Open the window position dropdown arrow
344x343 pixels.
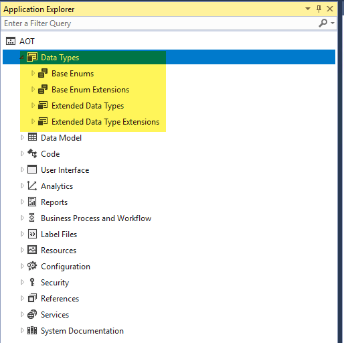point(308,9)
